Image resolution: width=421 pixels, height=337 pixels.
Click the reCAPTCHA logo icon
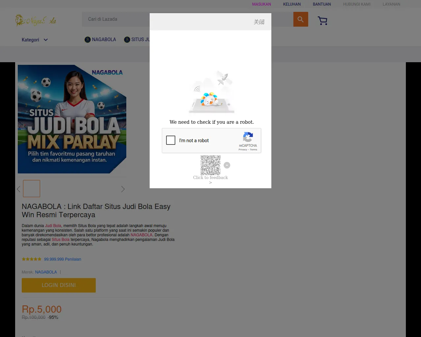248,137
